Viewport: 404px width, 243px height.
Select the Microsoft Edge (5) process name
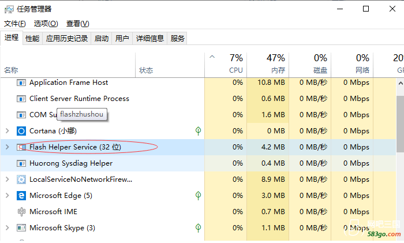(61, 196)
